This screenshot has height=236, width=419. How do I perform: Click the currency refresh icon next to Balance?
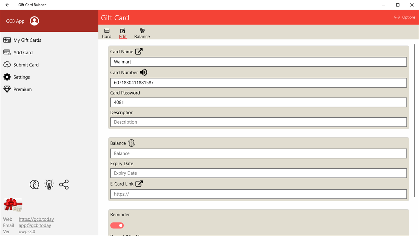click(x=132, y=143)
